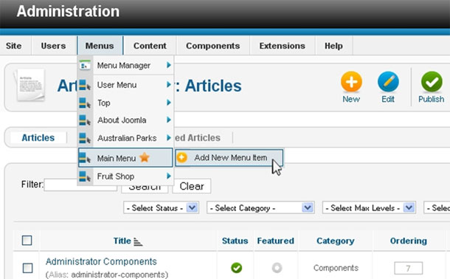Click the Edit pencil icon

pyautogui.click(x=388, y=82)
